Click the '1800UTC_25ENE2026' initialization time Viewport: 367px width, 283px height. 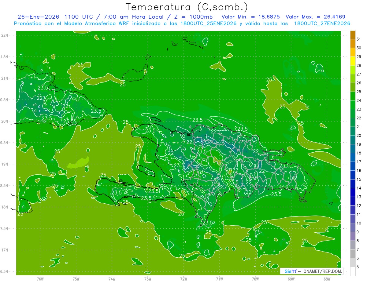pos(208,24)
